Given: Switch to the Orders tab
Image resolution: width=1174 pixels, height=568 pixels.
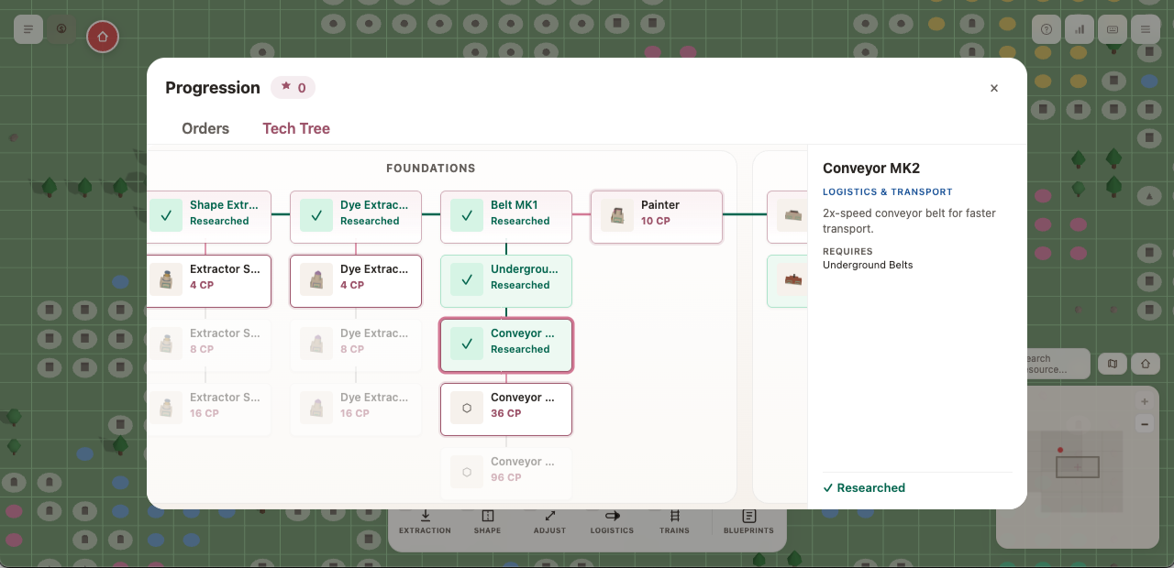Looking at the screenshot, I should point(205,128).
